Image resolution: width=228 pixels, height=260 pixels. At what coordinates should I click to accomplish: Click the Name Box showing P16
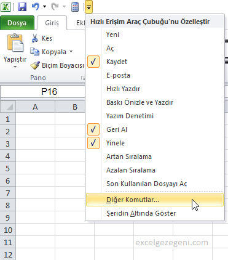42,92
